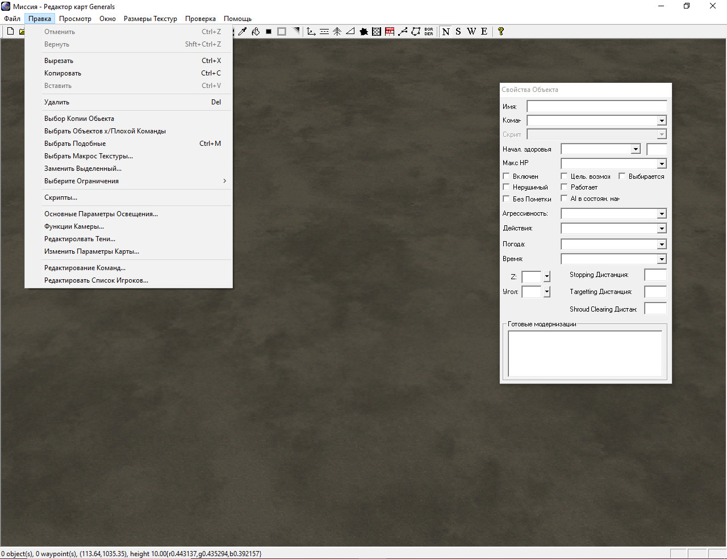Click the BORDER tool icon

click(429, 32)
